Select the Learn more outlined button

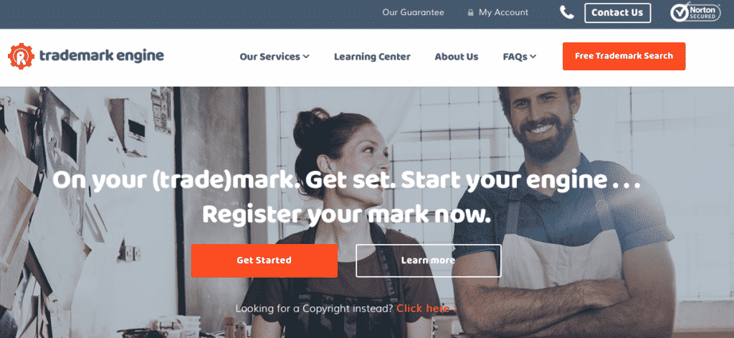429,260
